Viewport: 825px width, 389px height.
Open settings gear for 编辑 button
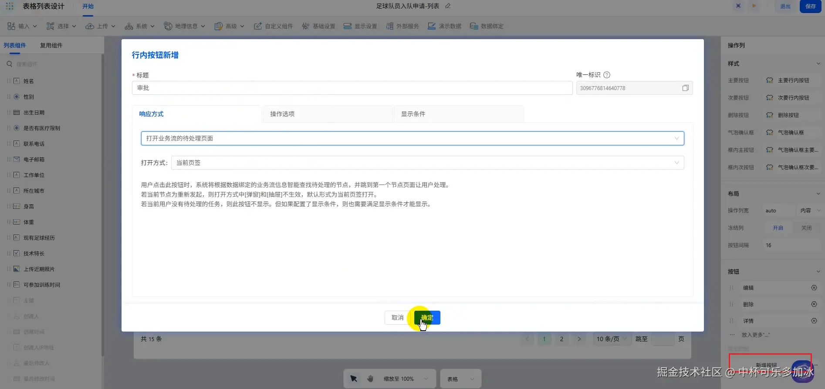(x=814, y=288)
